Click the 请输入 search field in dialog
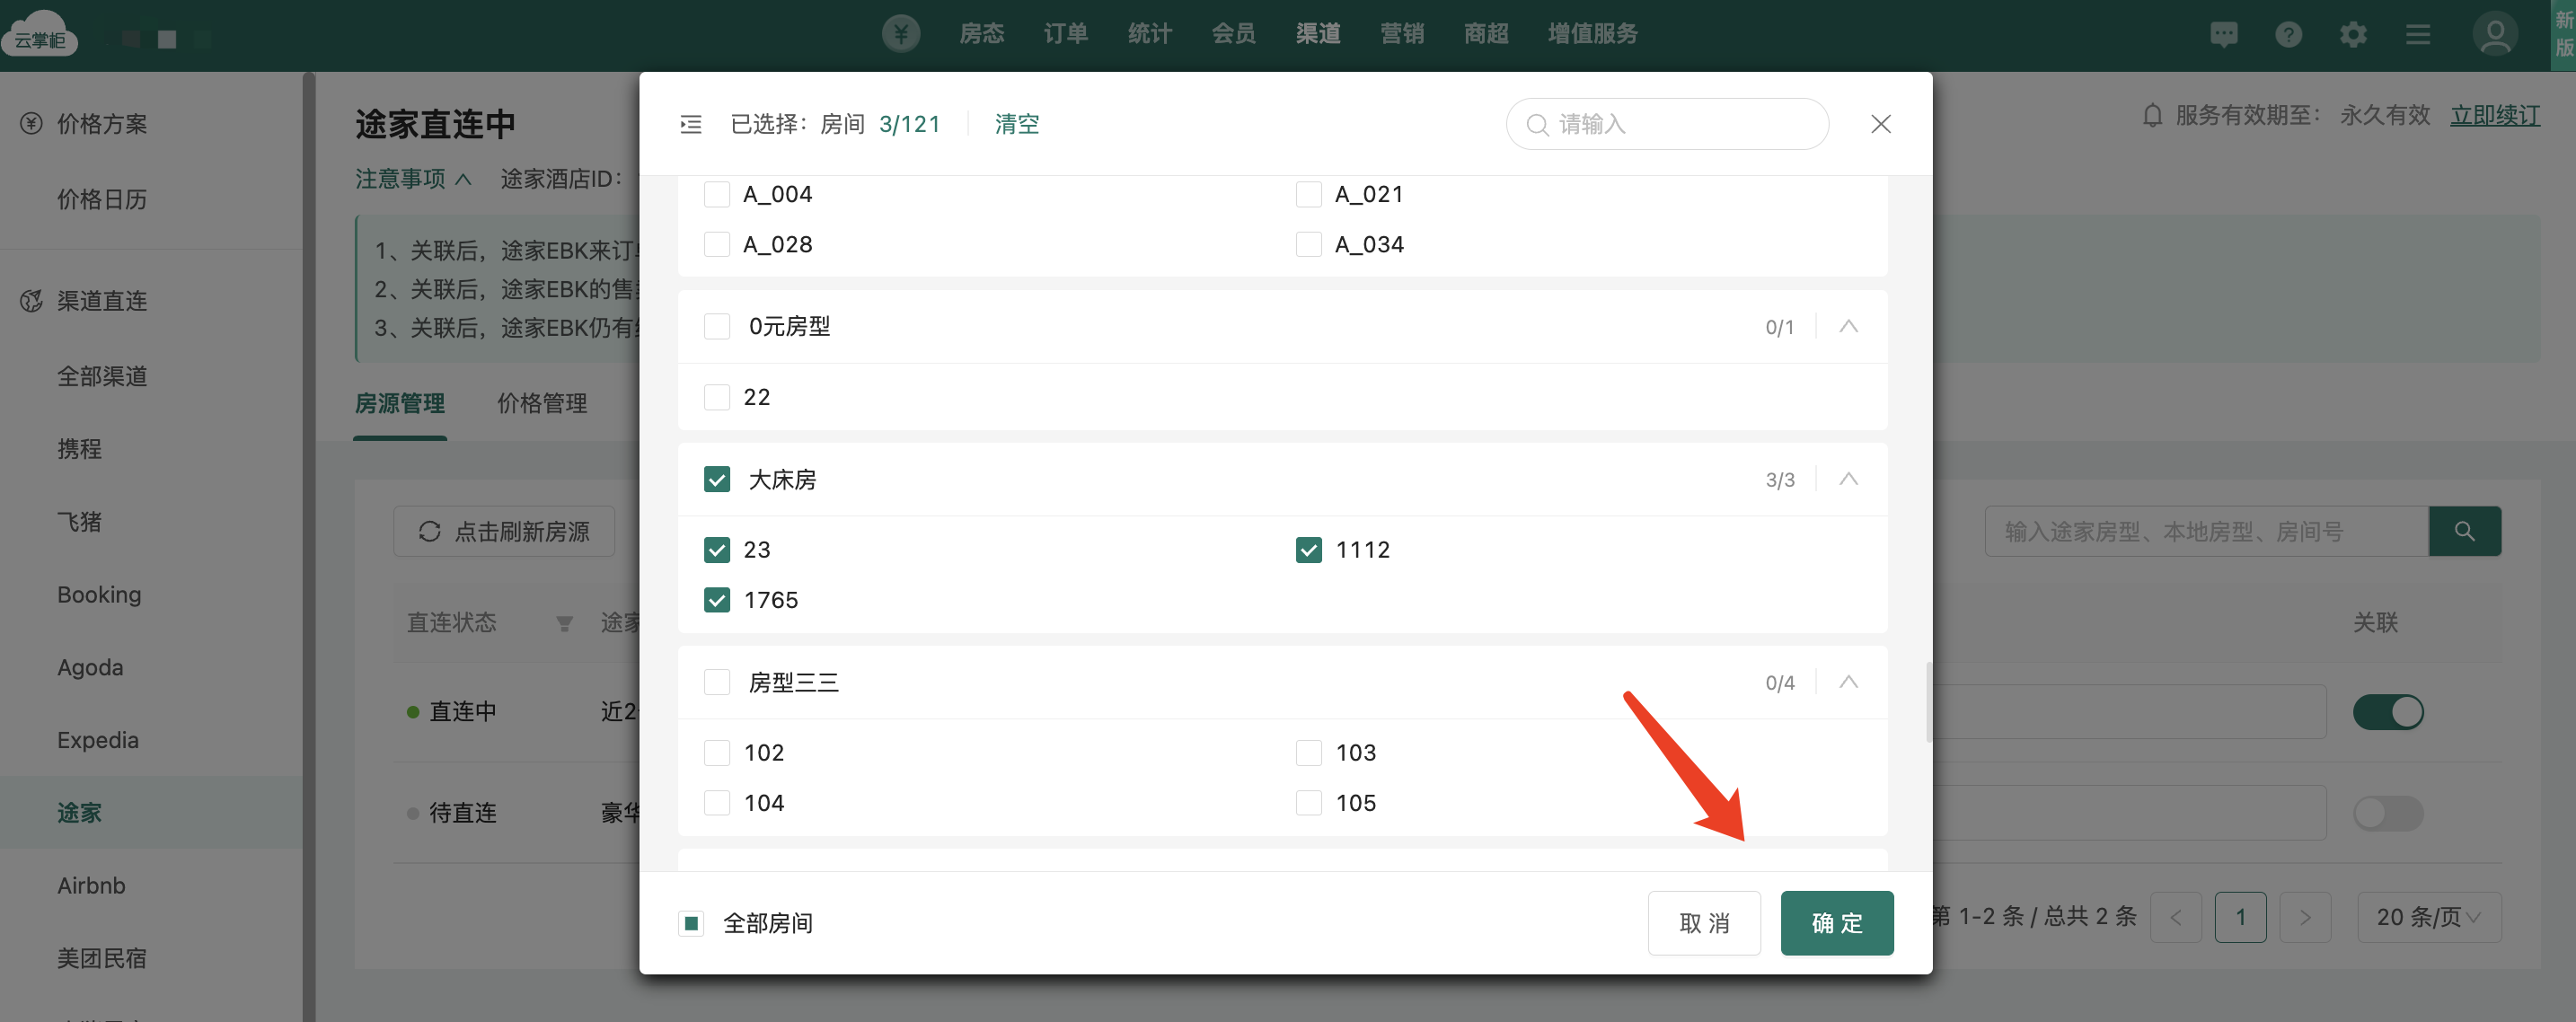Image resolution: width=2576 pixels, height=1022 pixels. pyautogui.click(x=1680, y=124)
